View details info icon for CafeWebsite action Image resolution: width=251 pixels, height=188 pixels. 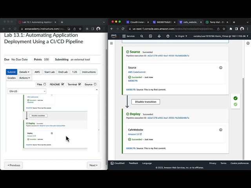(x=220, y=130)
